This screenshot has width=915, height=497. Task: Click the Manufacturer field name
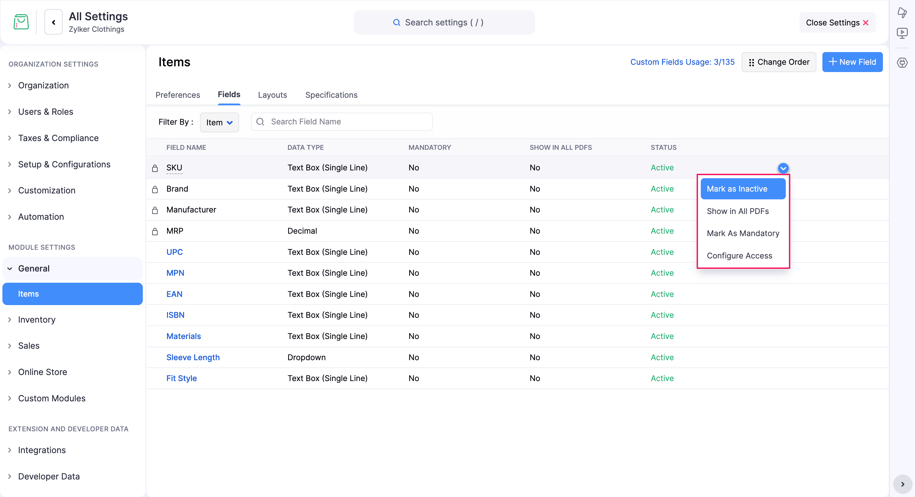tap(191, 209)
